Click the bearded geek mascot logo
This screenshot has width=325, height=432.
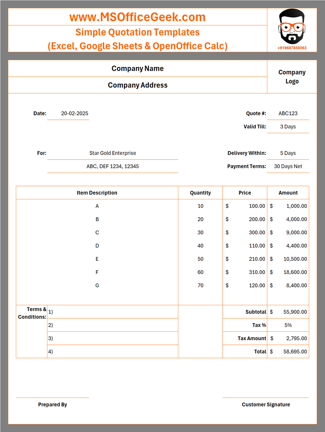coord(292,27)
